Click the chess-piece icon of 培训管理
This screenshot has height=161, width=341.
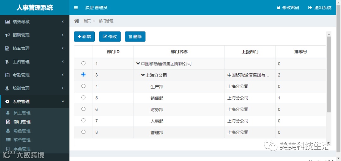click(7, 88)
